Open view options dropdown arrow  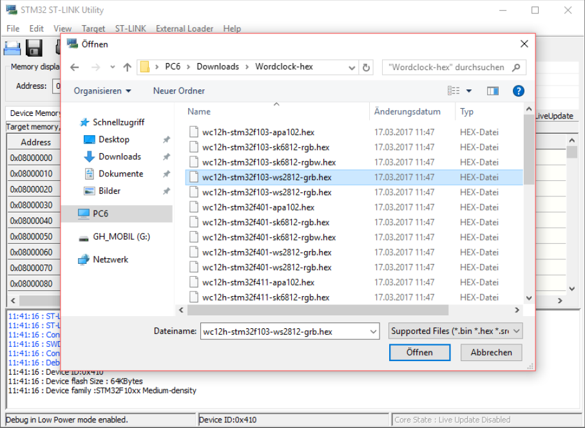click(469, 91)
